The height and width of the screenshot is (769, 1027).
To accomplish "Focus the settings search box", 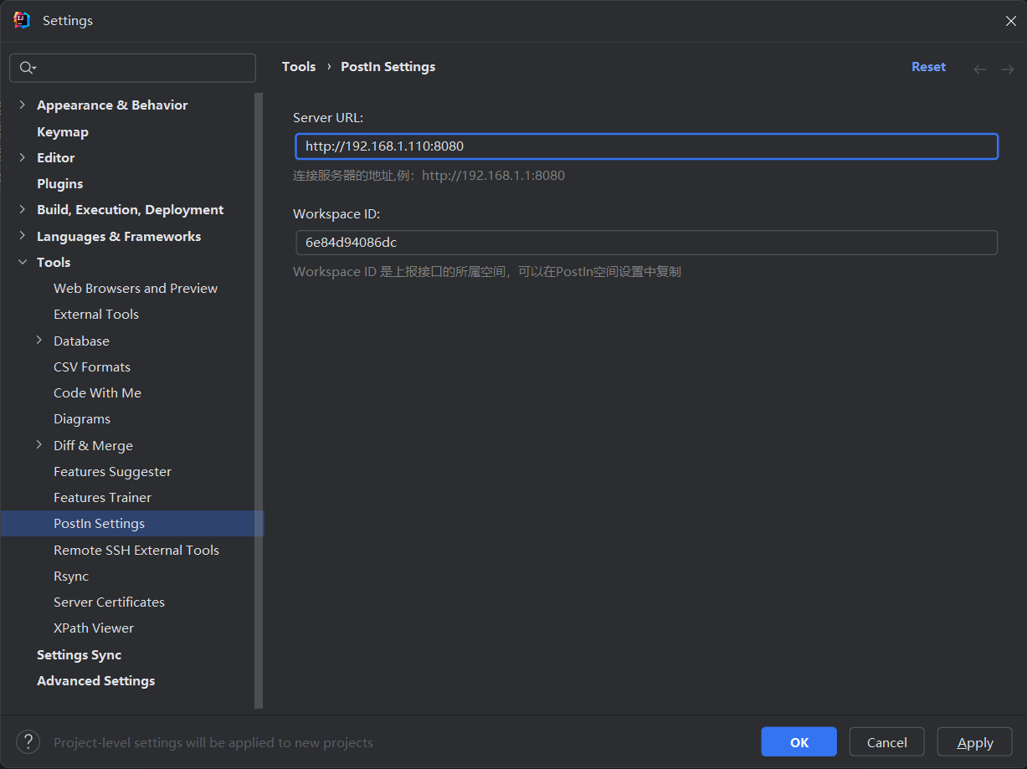I will pos(132,68).
